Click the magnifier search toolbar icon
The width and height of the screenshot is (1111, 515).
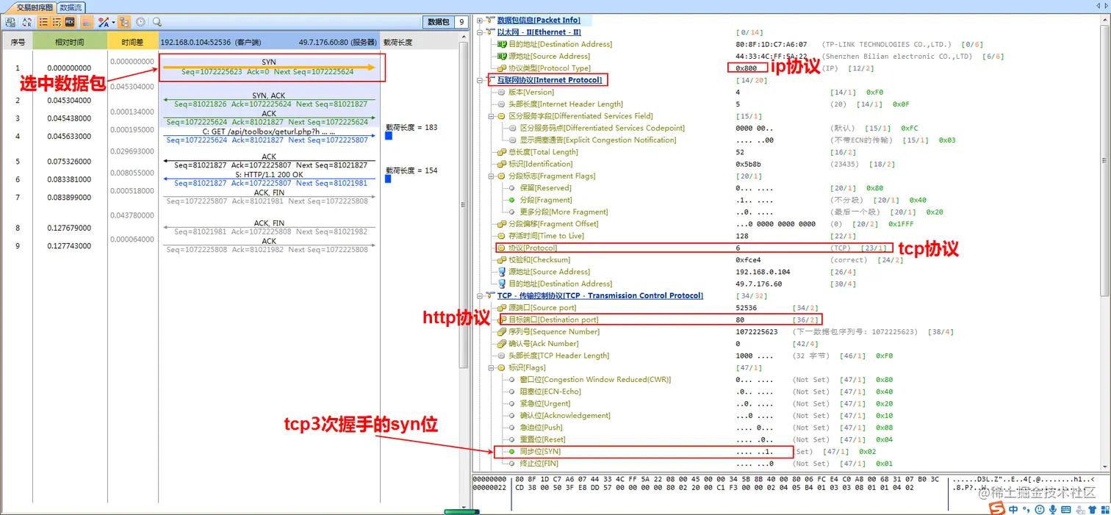pos(157,22)
